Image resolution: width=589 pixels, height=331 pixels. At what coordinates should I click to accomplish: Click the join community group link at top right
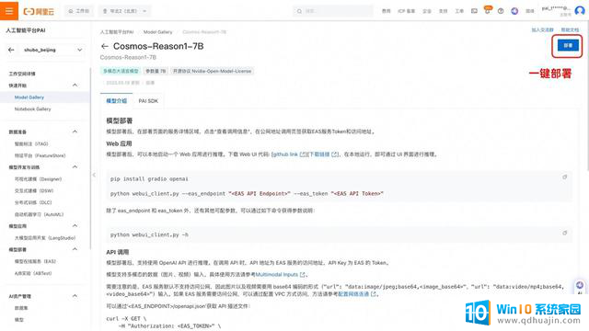click(542, 29)
